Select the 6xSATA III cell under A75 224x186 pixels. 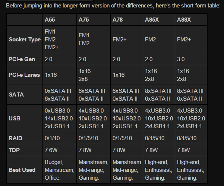pos(94,95)
